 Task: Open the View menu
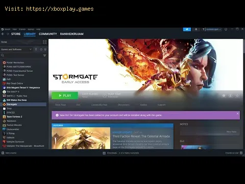(15, 29)
